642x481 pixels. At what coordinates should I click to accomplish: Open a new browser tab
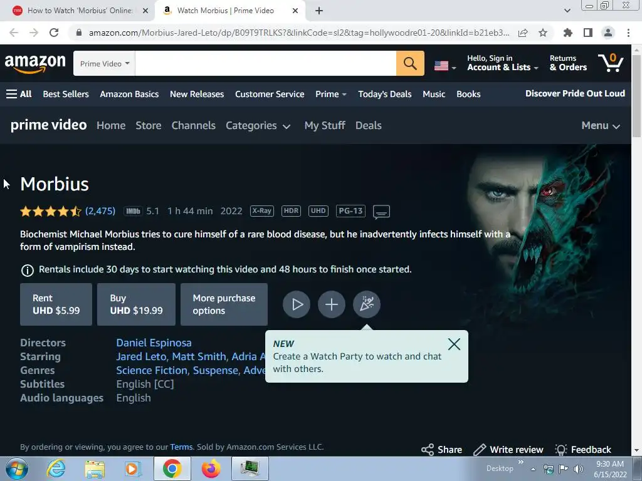[x=319, y=11]
